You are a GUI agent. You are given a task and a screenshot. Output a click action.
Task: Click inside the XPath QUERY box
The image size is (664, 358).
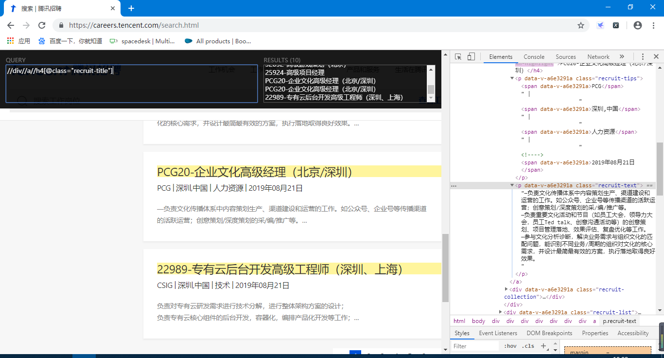[132, 84]
